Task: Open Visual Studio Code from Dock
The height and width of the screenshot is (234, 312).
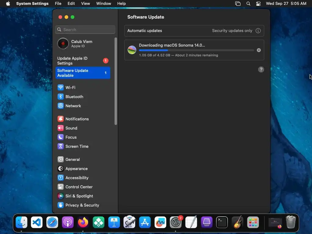Action: pos(37,222)
